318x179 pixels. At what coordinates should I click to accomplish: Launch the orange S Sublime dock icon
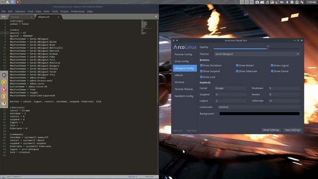(x=4, y=96)
